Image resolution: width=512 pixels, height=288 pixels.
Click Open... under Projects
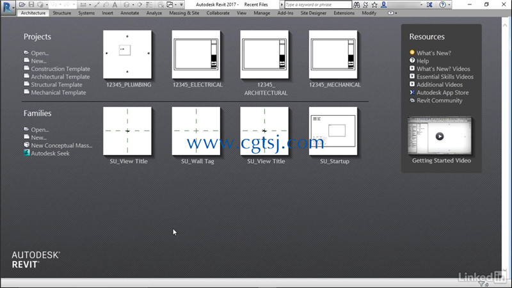tap(40, 53)
